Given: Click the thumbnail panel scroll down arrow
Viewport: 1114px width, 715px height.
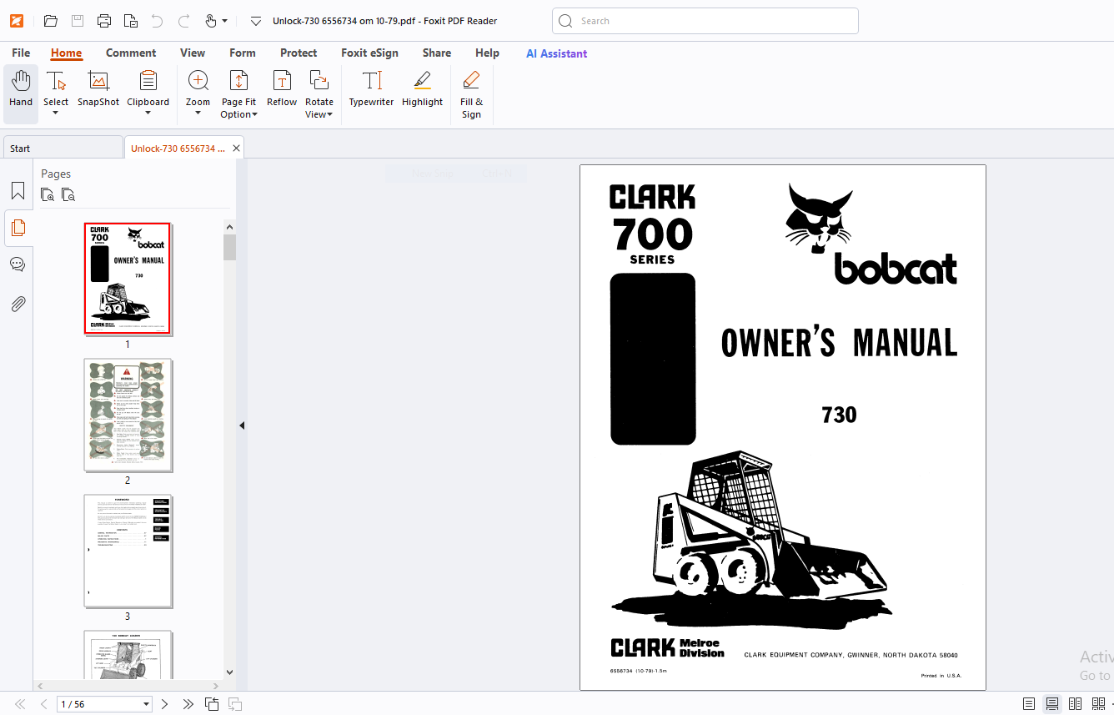Looking at the screenshot, I should click(x=229, y=672).
